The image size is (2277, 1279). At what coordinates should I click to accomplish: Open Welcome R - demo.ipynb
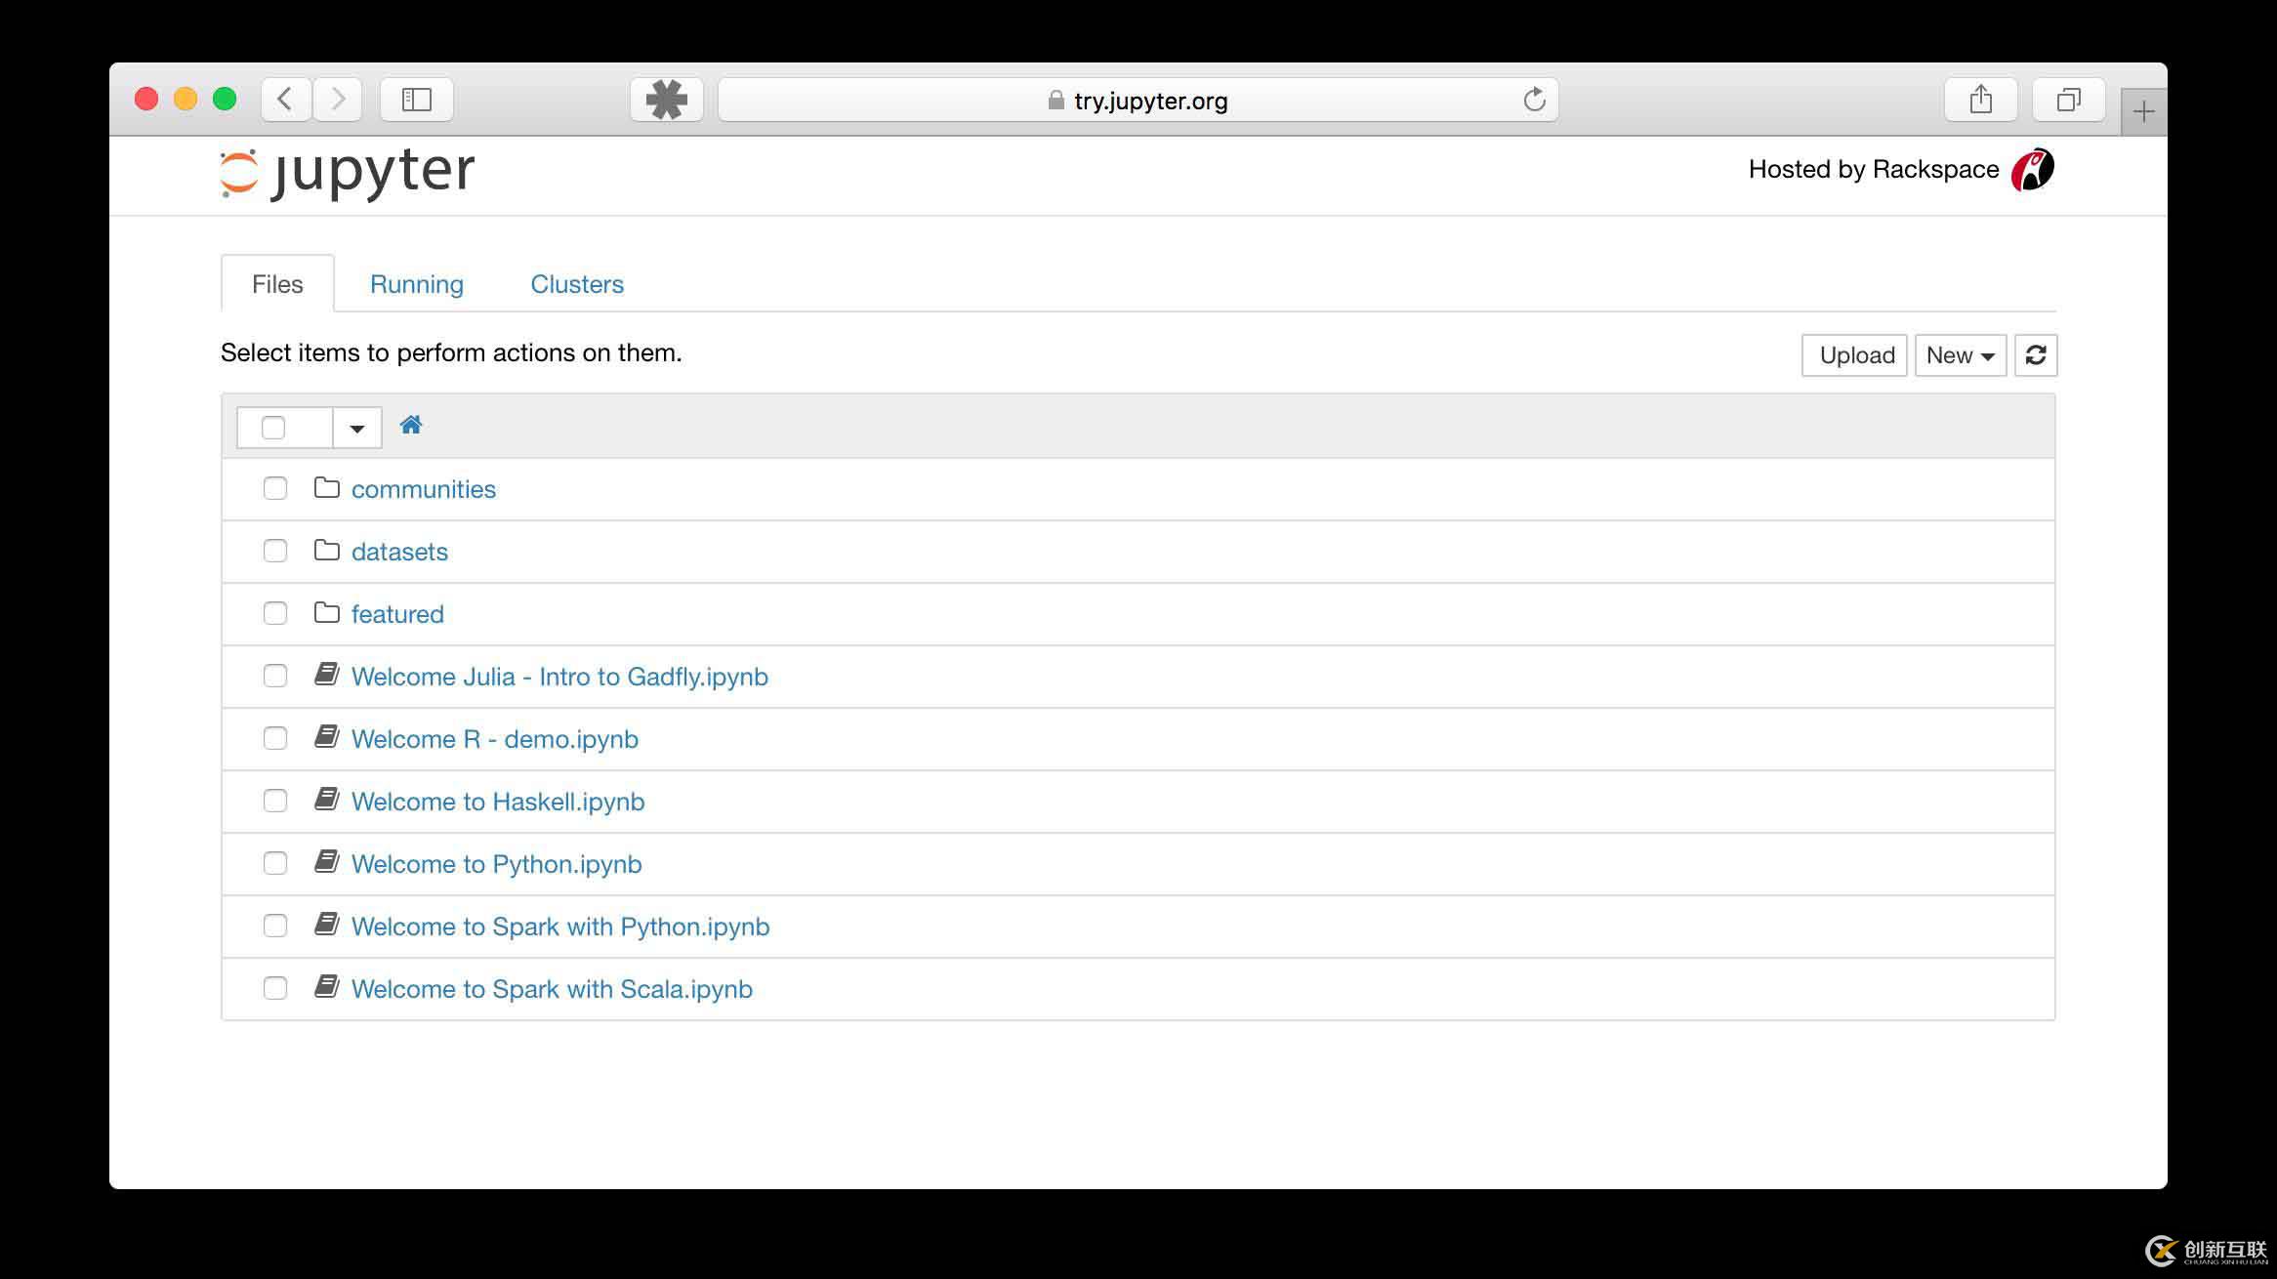(495, 739)
